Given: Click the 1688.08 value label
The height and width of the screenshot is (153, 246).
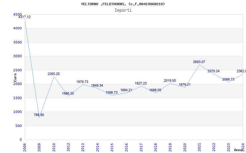Looking at the screenshot, I should [x=155, y=90].
